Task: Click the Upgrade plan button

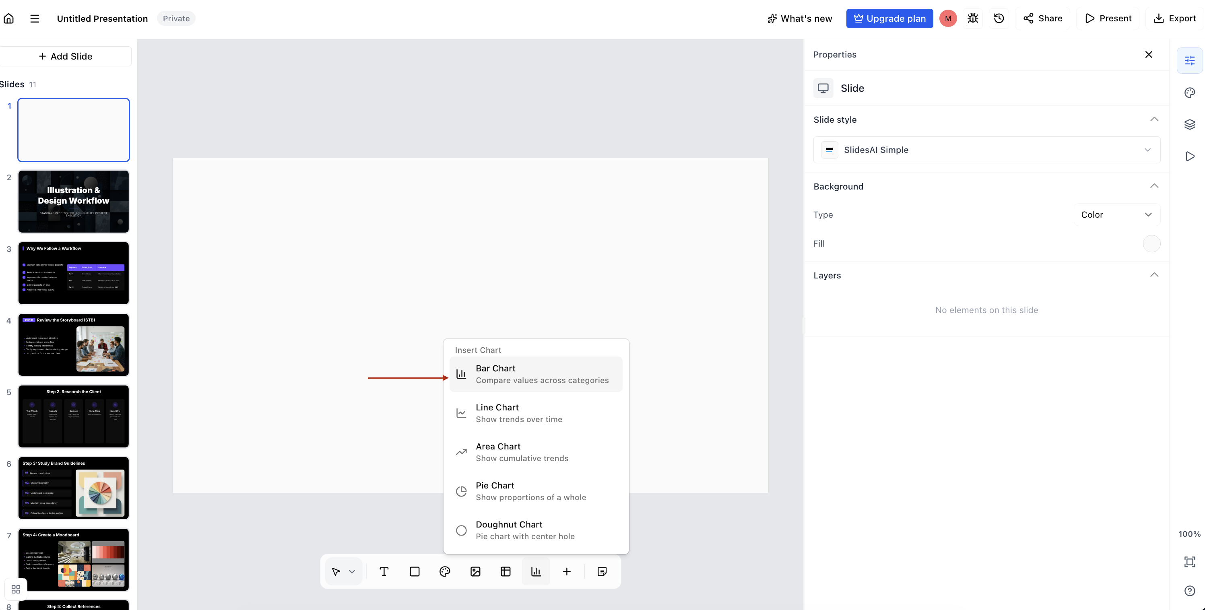Action: tap(889, 18)
